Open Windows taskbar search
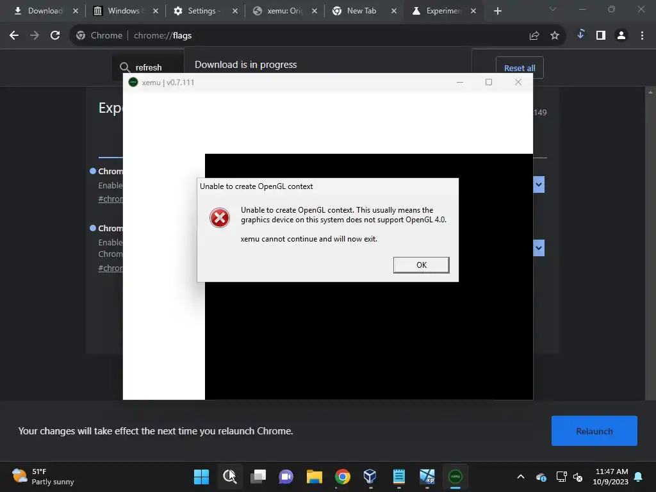The height and width of the screenshot is (492, 656). coord(229,477)
